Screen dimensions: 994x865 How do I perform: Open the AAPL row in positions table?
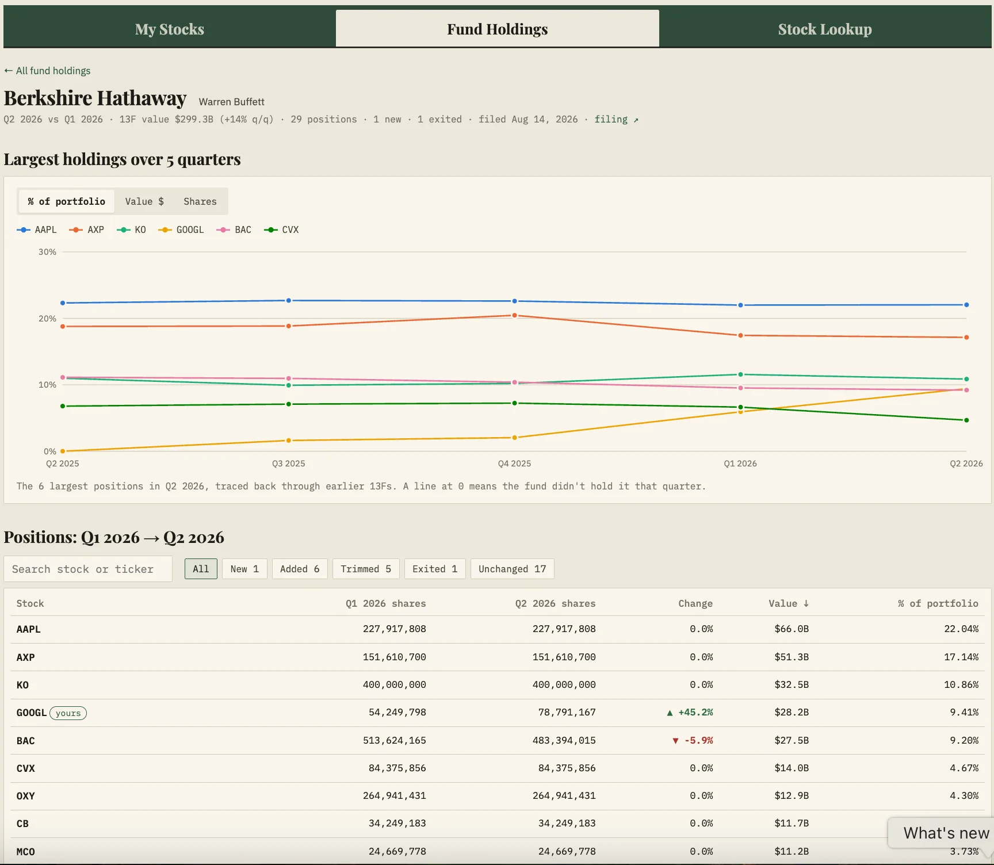point(498,629)
